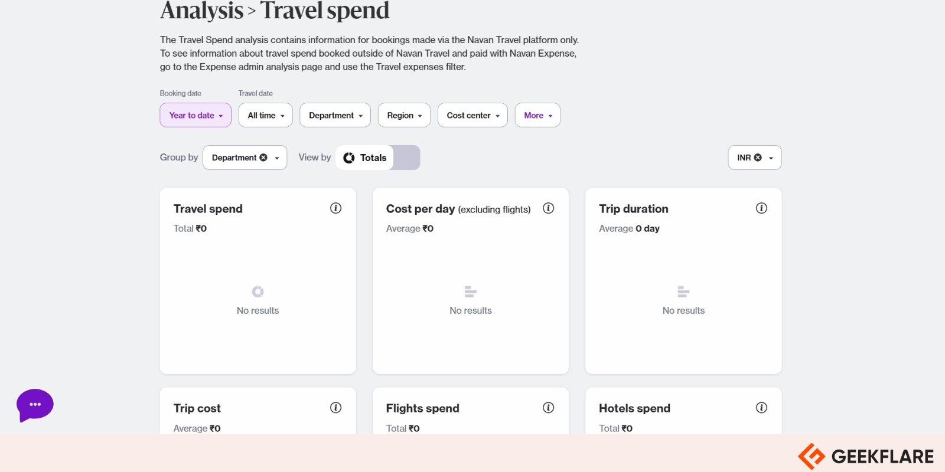This screenshot has height=472, width=945.
Task: Open the All time travel date filter
Action: tap(266, 115)
